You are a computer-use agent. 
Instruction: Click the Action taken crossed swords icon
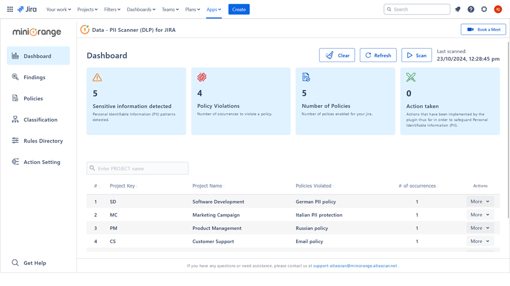[x=411, y=77]
